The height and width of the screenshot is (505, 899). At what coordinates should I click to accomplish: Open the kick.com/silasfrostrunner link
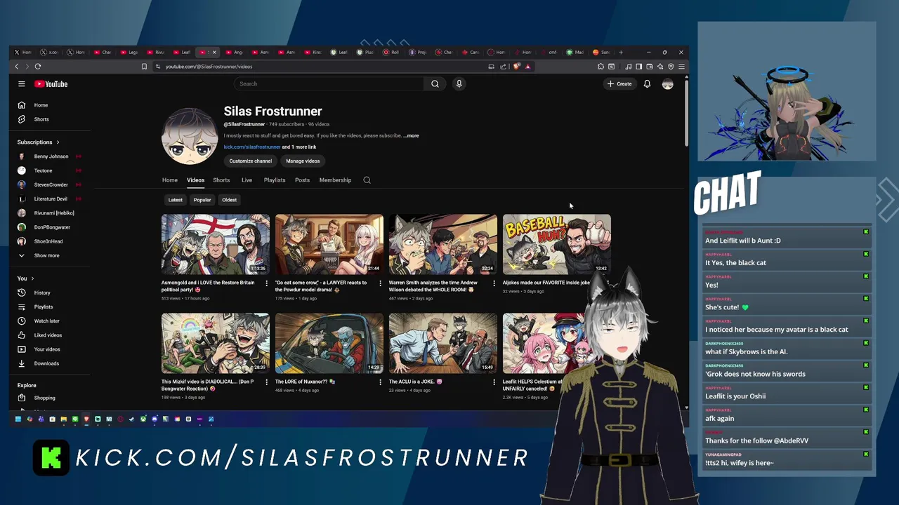click(x=252, y=147)
